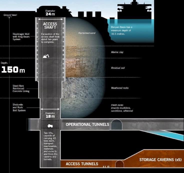
Task: Click the 24 m diameter double arrow
Action: pyautogui.click(x=50, y=19)
